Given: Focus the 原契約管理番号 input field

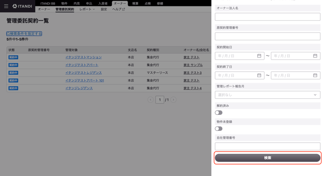Looking at the screenshot, I should click(x=267, y=36).
